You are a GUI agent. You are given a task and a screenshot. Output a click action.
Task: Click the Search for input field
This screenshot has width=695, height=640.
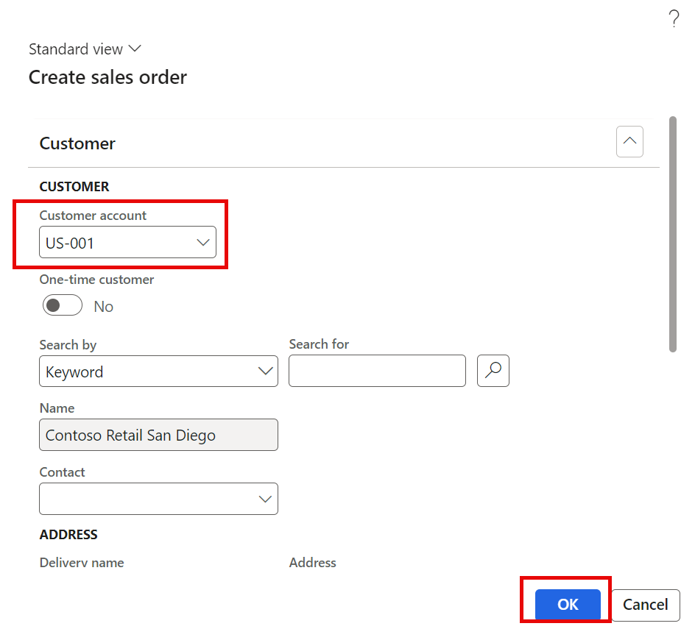(x=377, y=371)
